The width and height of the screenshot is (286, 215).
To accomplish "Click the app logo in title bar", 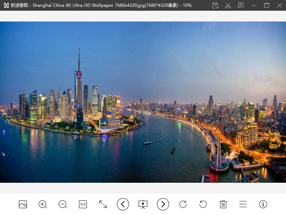I will tap(6, 5).
